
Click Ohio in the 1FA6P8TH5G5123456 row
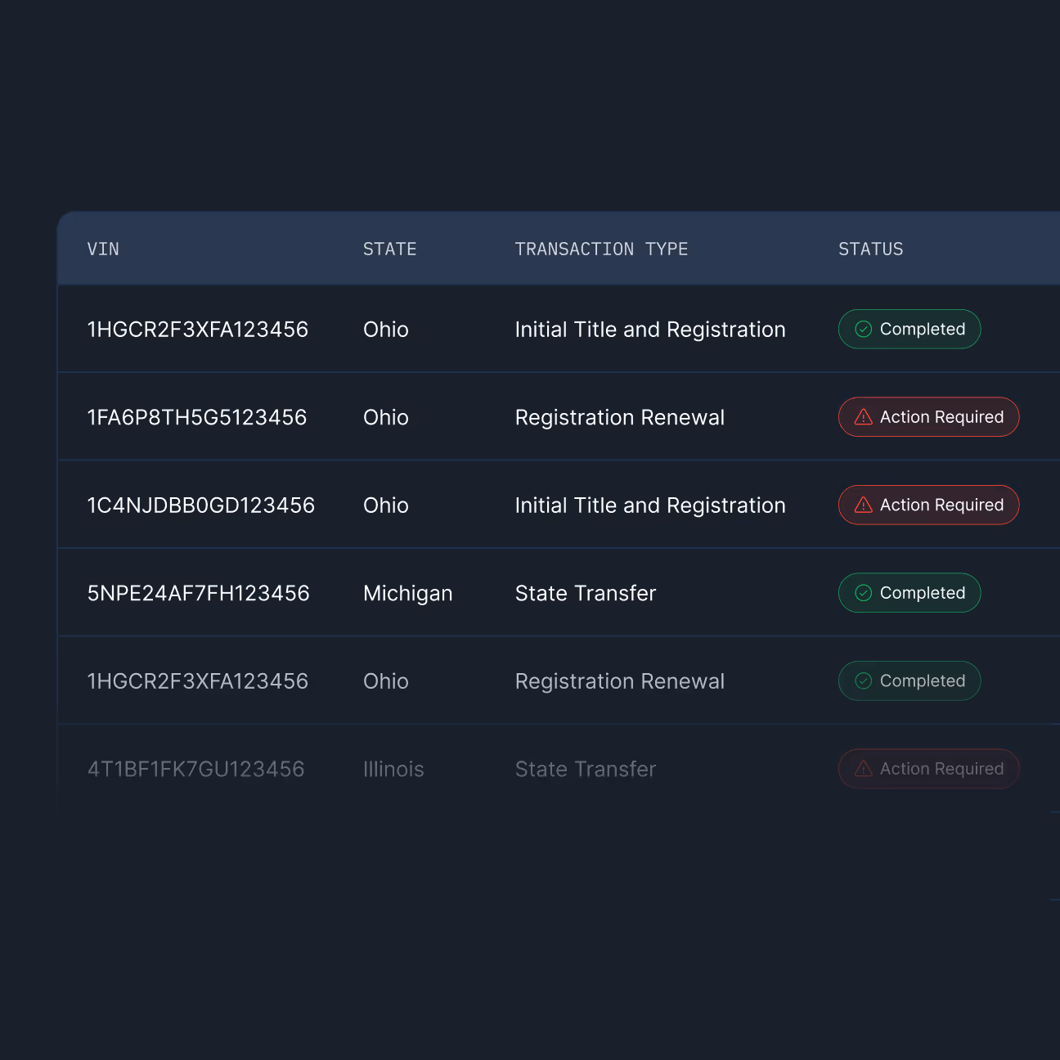(386, 417)
